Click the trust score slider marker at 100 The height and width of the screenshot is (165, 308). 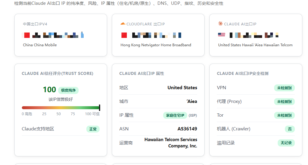[x=100, y=108]
